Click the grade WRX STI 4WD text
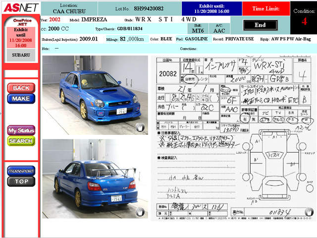Image resolution: width=317 pixels, height=238 pixels. click(166, 19)
